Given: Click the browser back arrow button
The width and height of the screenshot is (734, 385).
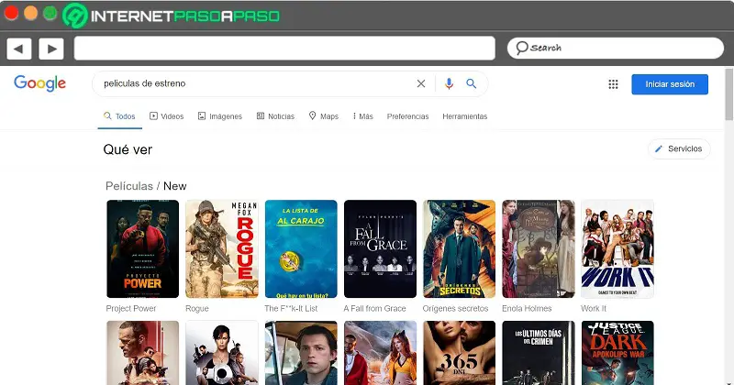Looking at the screenshot, I should 18,49.
